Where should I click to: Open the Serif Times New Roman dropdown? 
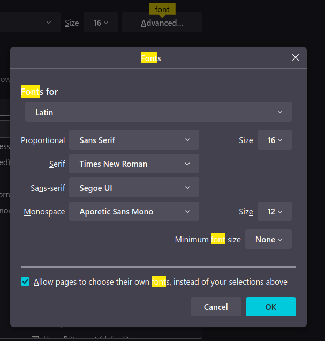[x=134, y=164]
